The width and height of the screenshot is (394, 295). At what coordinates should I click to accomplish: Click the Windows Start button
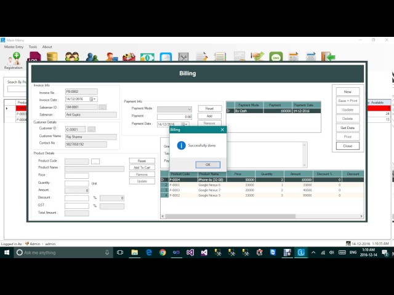[7, 253]
